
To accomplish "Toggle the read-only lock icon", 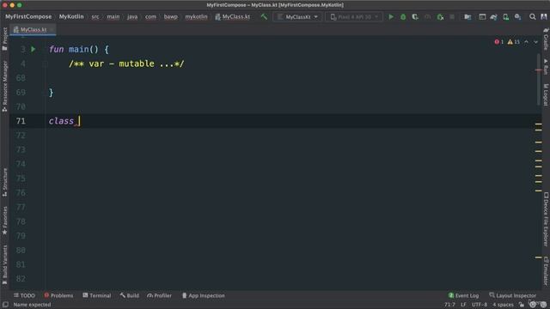I will click(x=522, y=305).
